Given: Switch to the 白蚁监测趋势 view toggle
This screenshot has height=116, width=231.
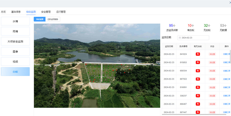Looking at the screenshot, I should [x=53, y=19].
